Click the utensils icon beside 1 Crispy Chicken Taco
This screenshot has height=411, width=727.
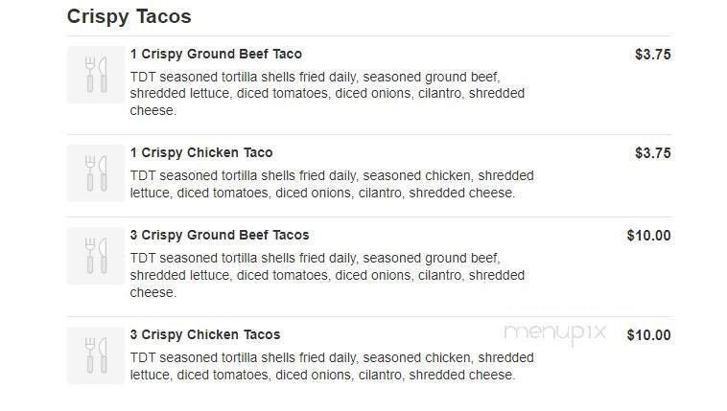[96, 172]
